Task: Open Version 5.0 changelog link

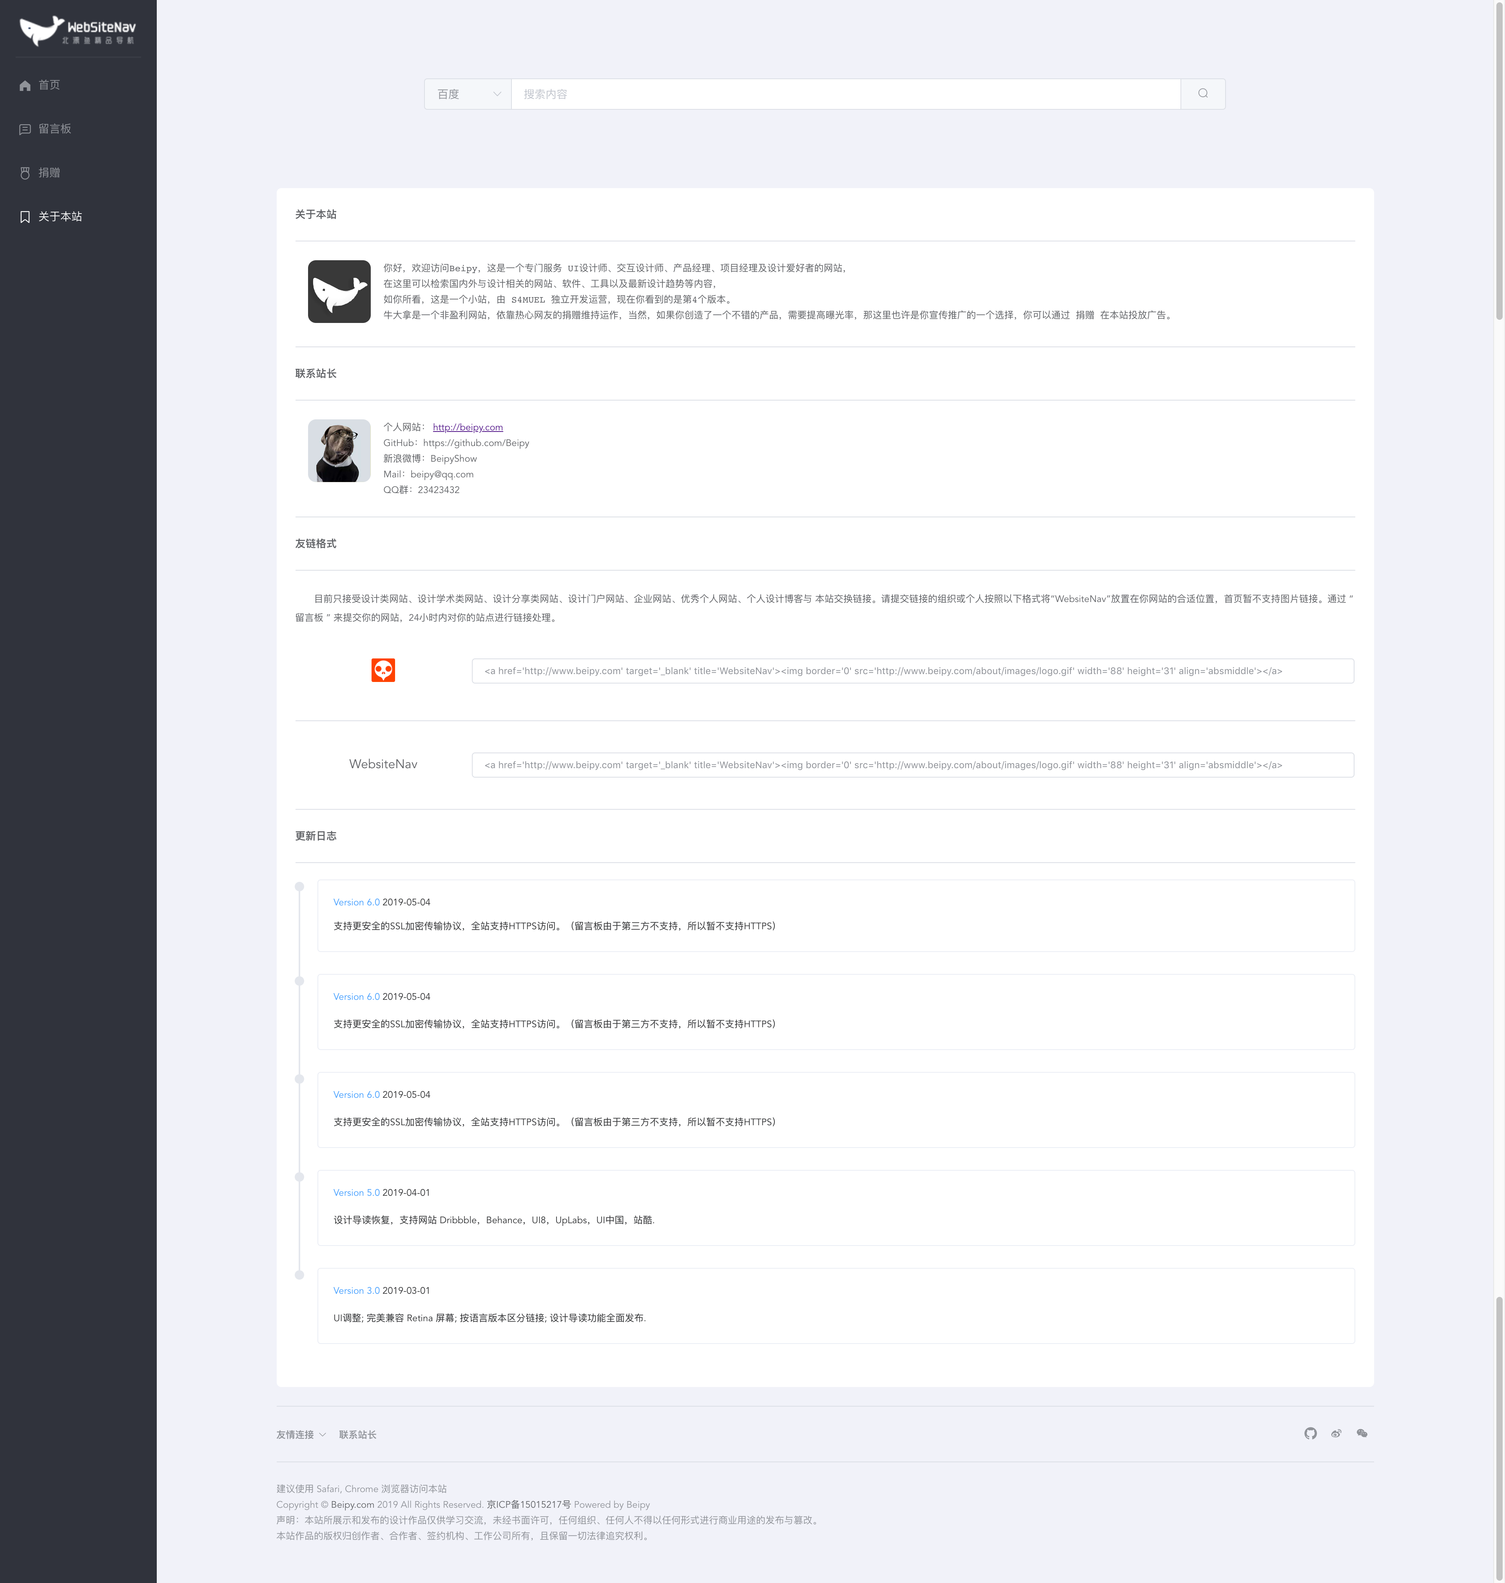Action: coord(356,1192)
